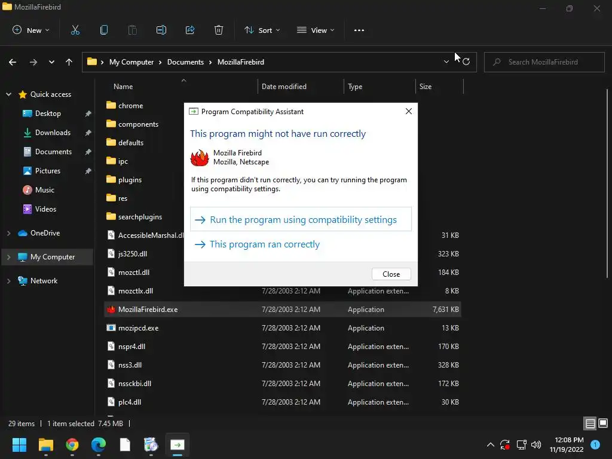Open network tray icon
Image resolution: width=612 pixels, height=459 pixels.
coord(521,445)
